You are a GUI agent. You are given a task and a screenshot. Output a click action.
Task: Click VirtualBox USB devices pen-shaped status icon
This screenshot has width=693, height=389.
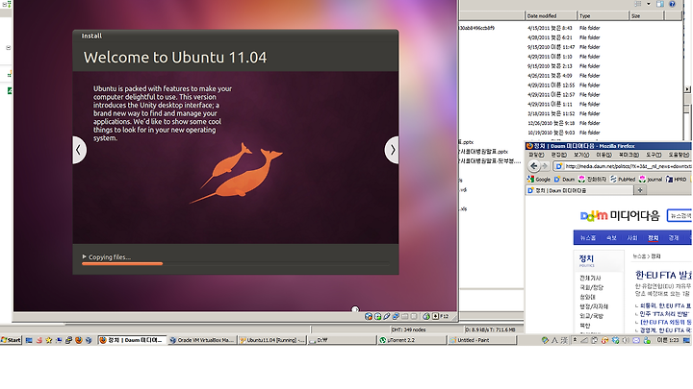[387, 316]
